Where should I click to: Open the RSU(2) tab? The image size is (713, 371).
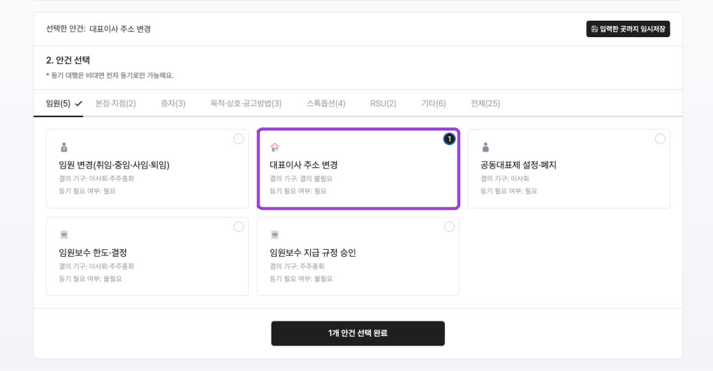(383, 103)
